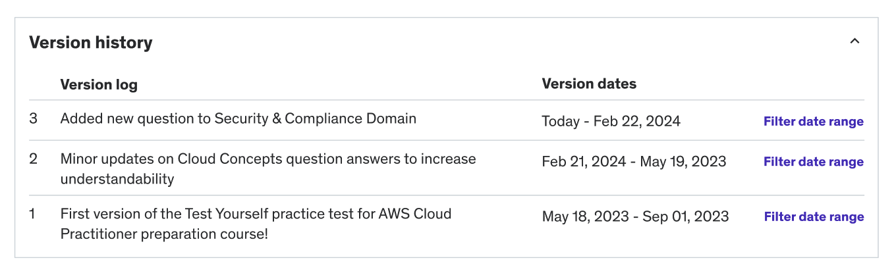
Task: Click Practitioner preparation course! text line
Action: tap(164, 235)
